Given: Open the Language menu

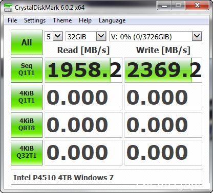Looking at the screenshot, I should [x=112, y=20].
